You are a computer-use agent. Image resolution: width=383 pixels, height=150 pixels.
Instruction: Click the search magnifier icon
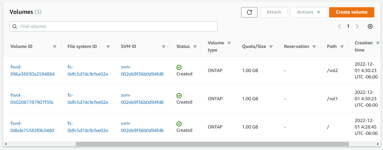point(15,26)
